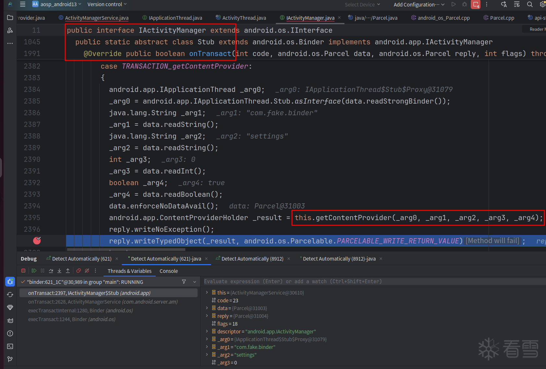Open more debugger actions menu
The width and height of the screenshot is (546, 369).
95,271
